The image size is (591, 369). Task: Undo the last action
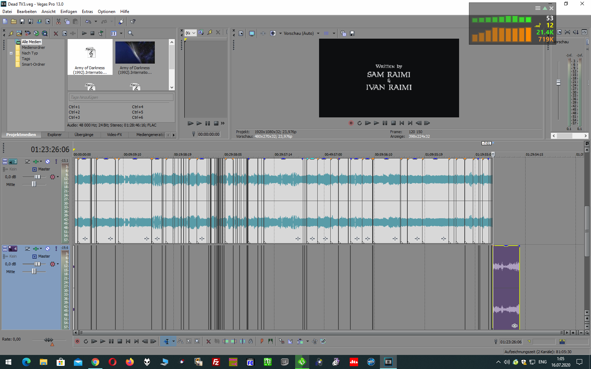pyautogui.click(x=88, y=21)
